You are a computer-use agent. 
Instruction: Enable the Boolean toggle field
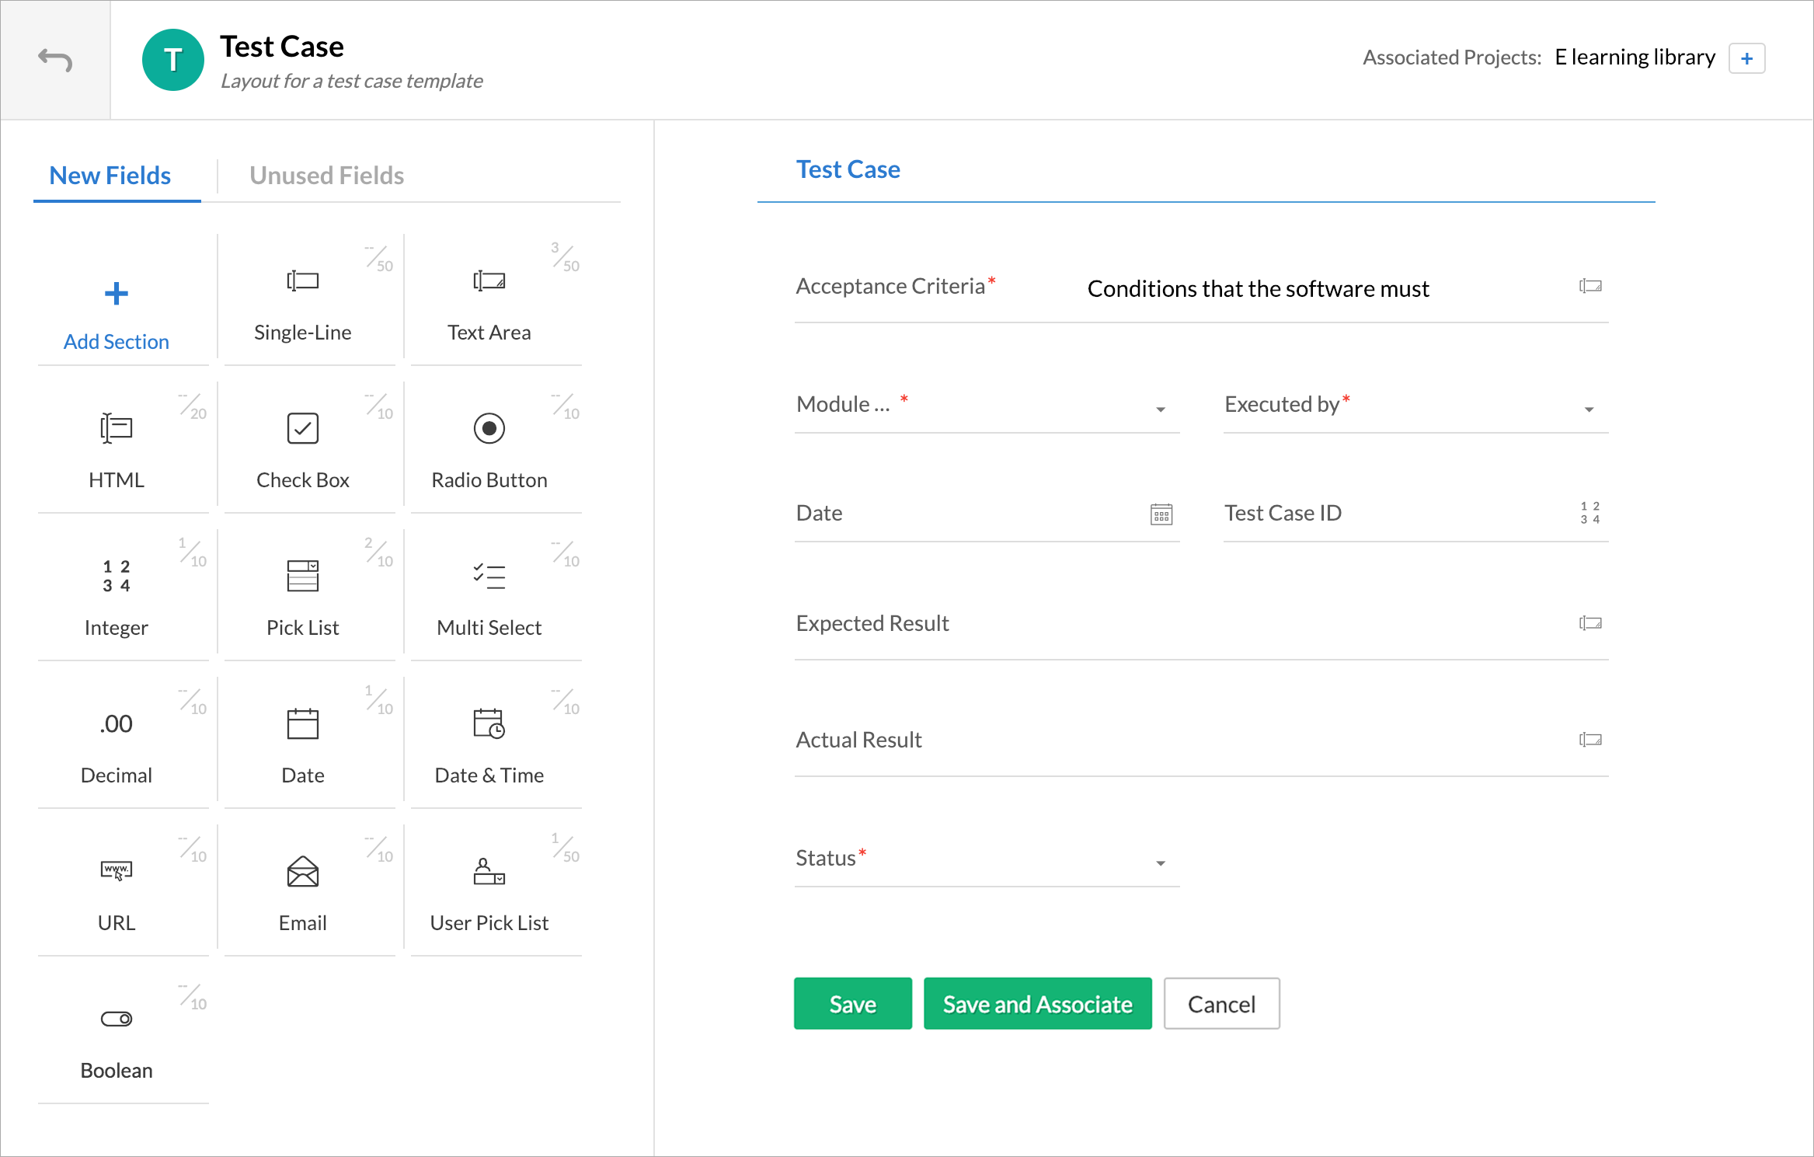pyautogui.click(x=117, y=1018)
